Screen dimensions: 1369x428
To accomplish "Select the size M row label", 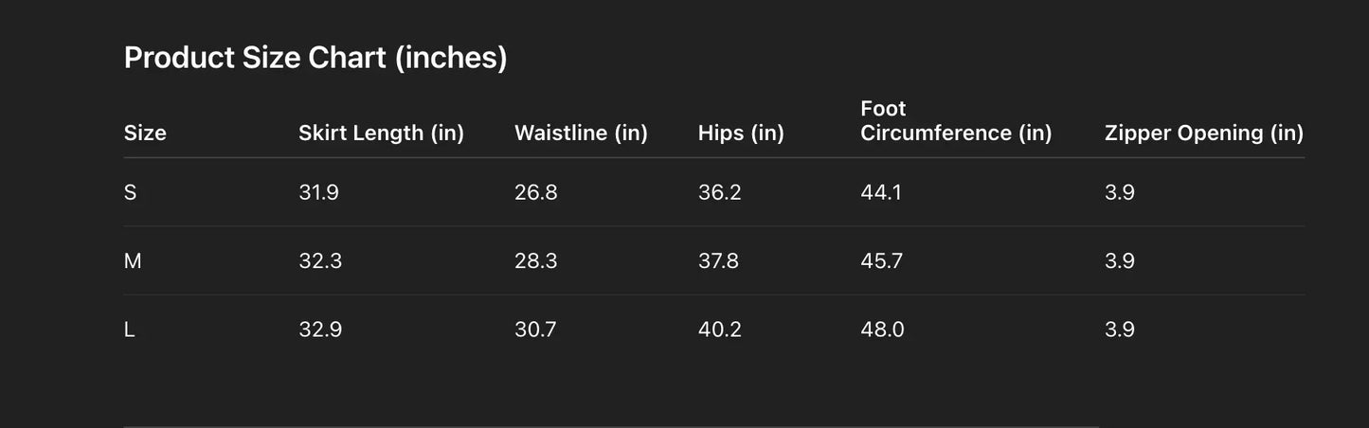I will [133, 261].
